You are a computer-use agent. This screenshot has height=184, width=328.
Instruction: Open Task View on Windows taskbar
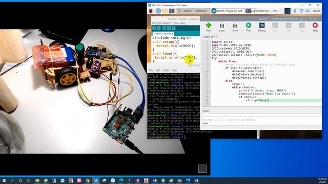click(x=29, y=180)
